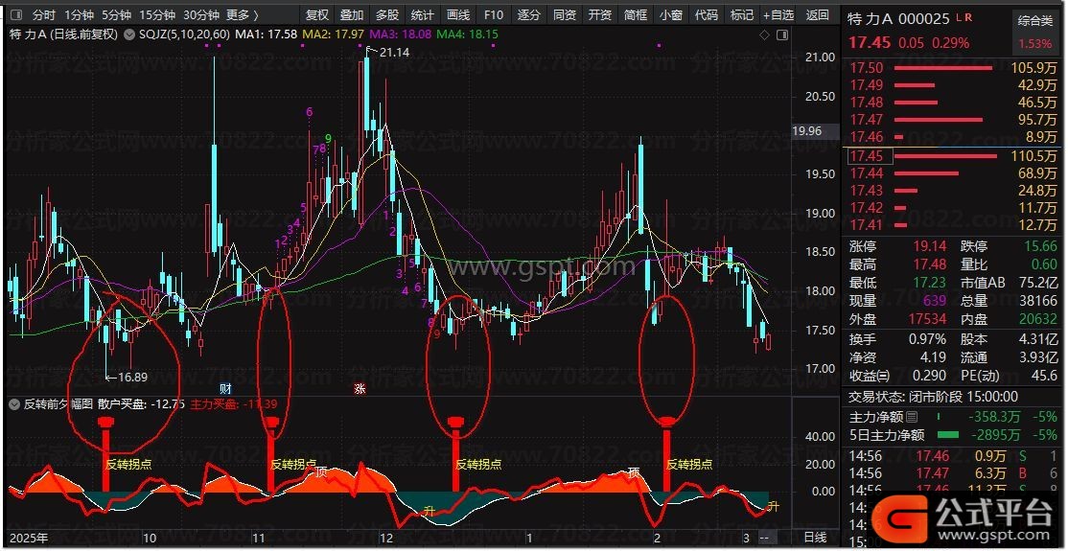Toggle 叠加 overlay mode

[352, 15]
